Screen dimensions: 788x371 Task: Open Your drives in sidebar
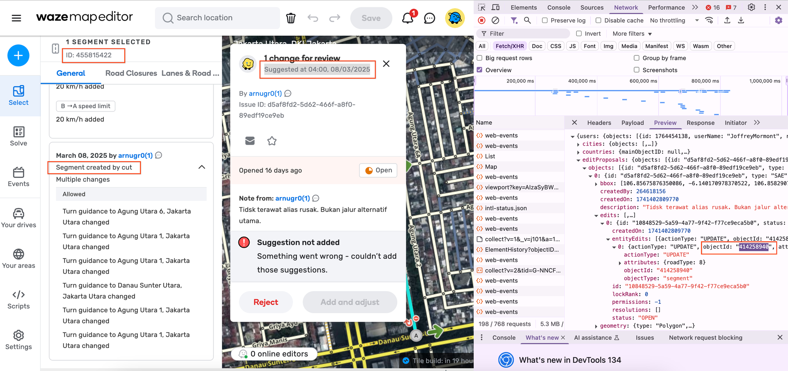(x=18, y=218)
